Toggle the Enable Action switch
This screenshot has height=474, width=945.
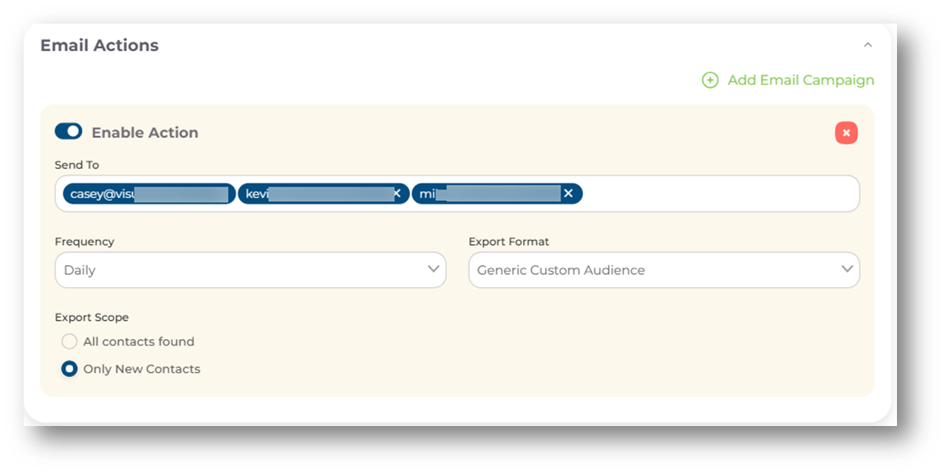pos(69,131)
